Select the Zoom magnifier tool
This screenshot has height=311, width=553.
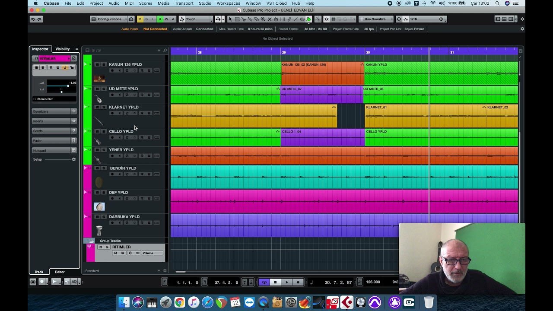263,19
